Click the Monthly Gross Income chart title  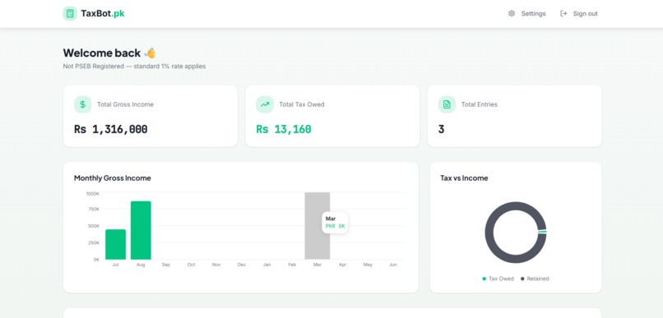pyautogui.click(x=113, y=178)
